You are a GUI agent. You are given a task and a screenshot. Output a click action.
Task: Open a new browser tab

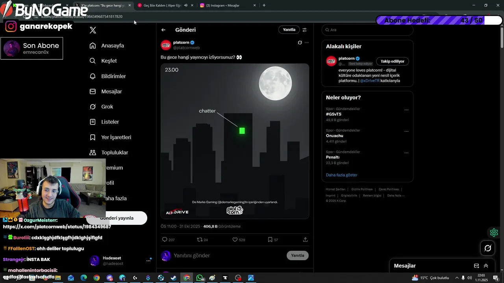click(264, 6)
